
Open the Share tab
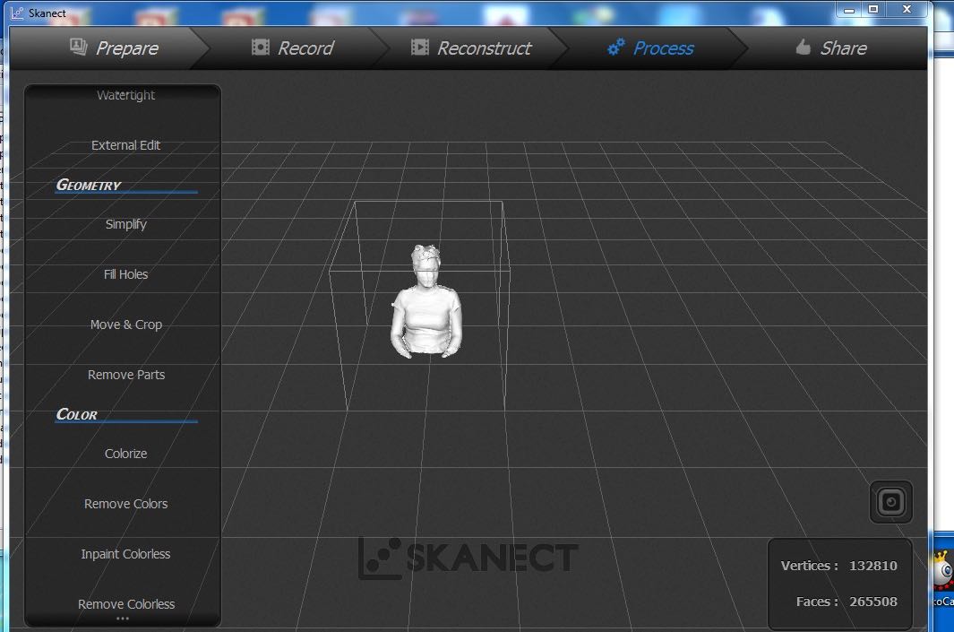pos(831,48)
